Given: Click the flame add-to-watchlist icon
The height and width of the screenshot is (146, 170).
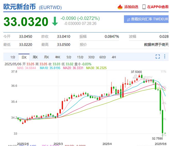Looking at the screenshot, I should tap(120, 7).
